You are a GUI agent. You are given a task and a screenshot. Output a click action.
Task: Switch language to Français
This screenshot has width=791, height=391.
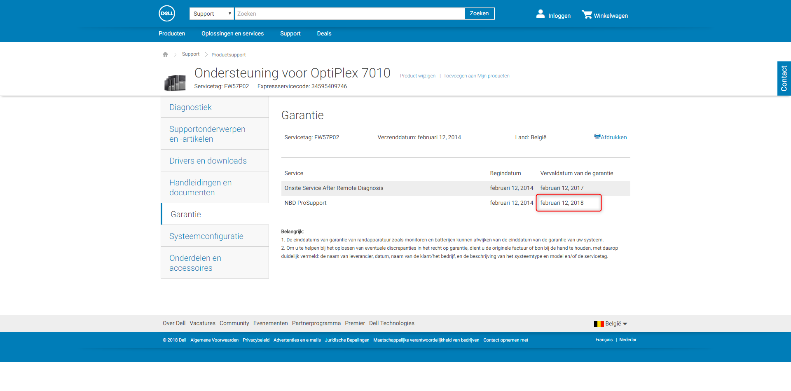point(604,340)
